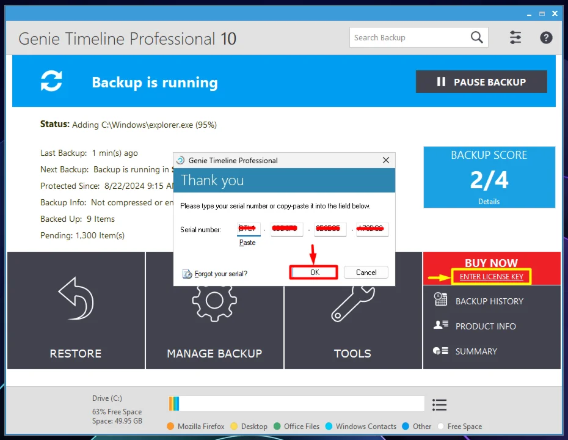Click the Paste link under serial field

pyautogui.click(x=247, y=243)
